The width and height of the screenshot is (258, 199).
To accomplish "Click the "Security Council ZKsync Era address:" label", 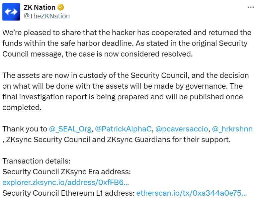I will [66, 172].
